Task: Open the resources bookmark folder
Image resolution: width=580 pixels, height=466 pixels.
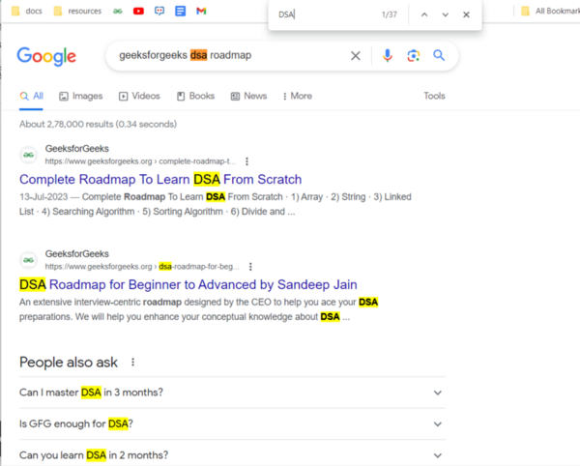Action: [77, 11]
